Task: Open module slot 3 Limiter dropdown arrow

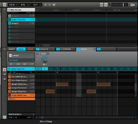Action: [94, 49]
